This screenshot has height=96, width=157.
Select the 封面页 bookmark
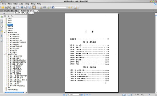10,19
